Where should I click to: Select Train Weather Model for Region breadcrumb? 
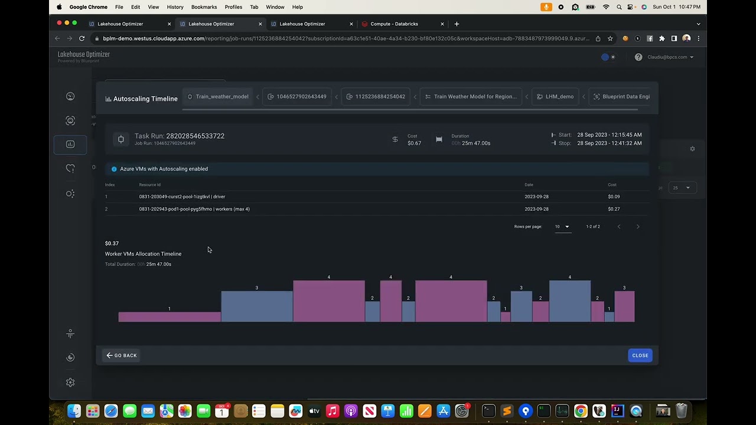pos(471,97)
